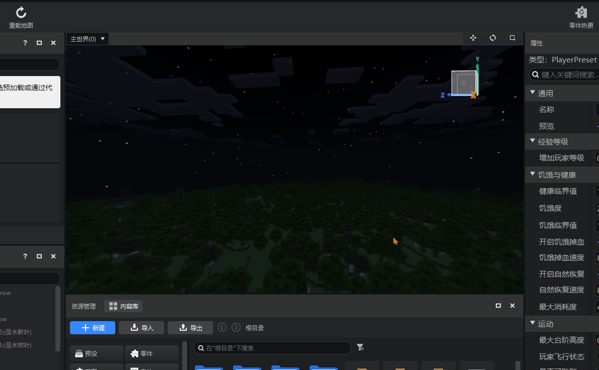Click the 增加玩家等级 property label
Viewport: 599px width, 370px height.
(x=562, y=158)
